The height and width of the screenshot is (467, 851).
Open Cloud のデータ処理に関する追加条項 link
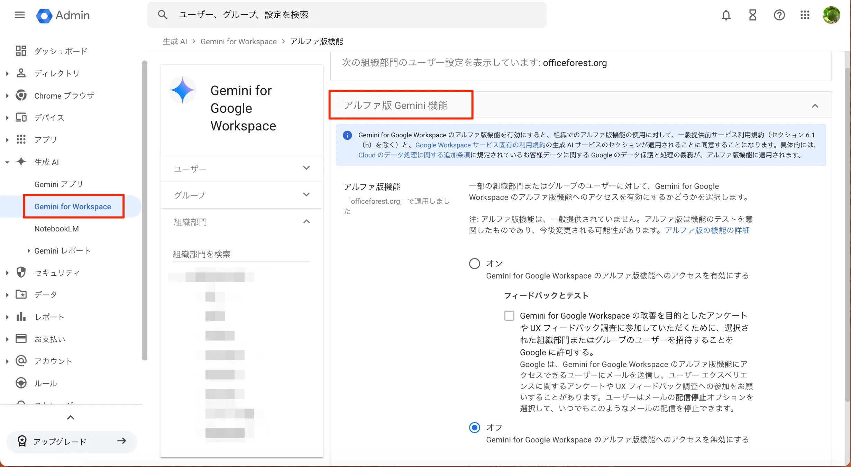pos(414,155)
